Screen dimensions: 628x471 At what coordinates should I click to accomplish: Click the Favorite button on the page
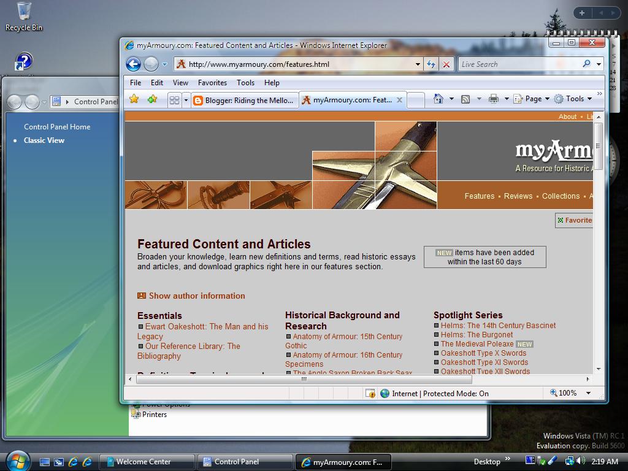pyautogui.click(x=574, y=220)
